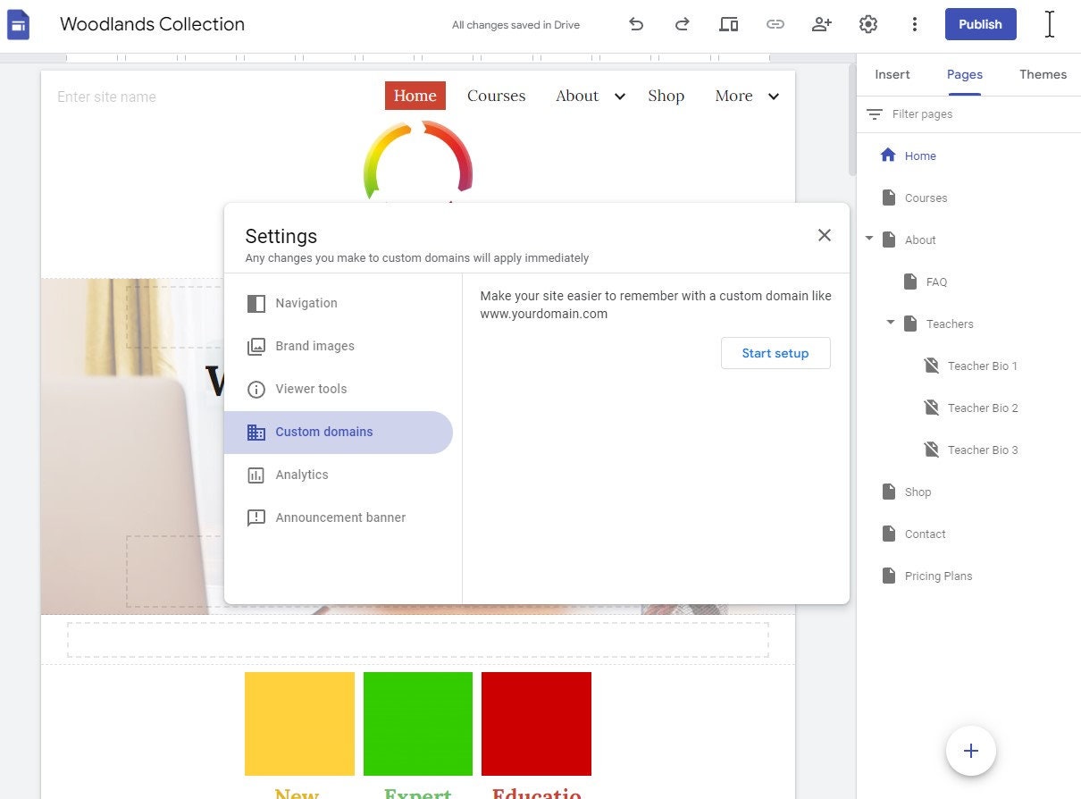1081x799 pixels.
Task: Select Brand images settings
Action: coord(314,346)
